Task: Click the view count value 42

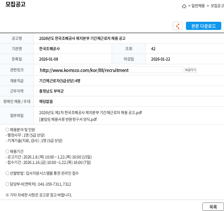Action: pyautogui.click(x=153, y=49)
